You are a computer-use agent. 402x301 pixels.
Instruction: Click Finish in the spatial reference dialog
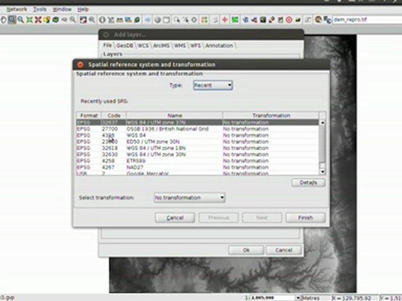(x=305, y=218)
